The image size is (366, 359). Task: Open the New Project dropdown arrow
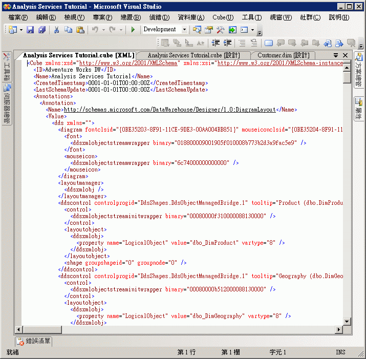tap(21, 30)
